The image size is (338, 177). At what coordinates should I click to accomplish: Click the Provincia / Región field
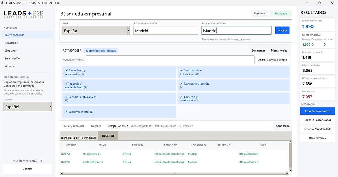click(166, 31)
